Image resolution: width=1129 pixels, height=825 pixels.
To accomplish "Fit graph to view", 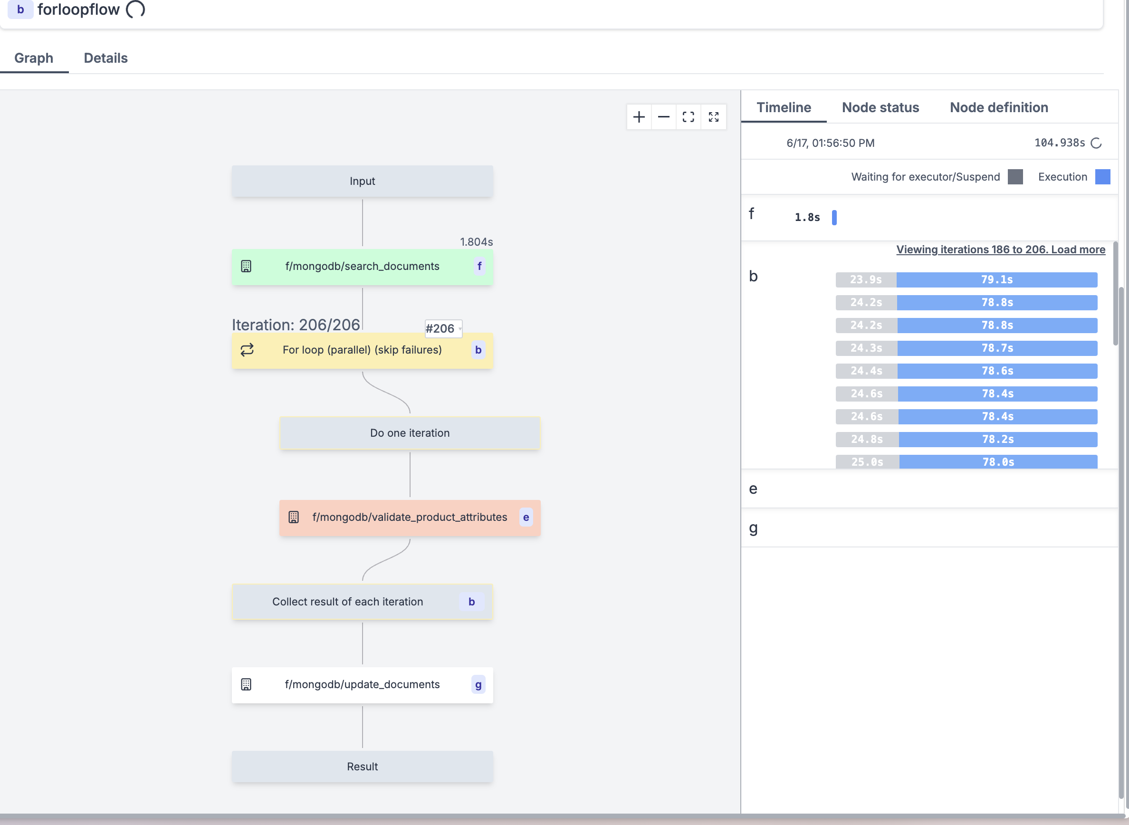I will point(688,117).
